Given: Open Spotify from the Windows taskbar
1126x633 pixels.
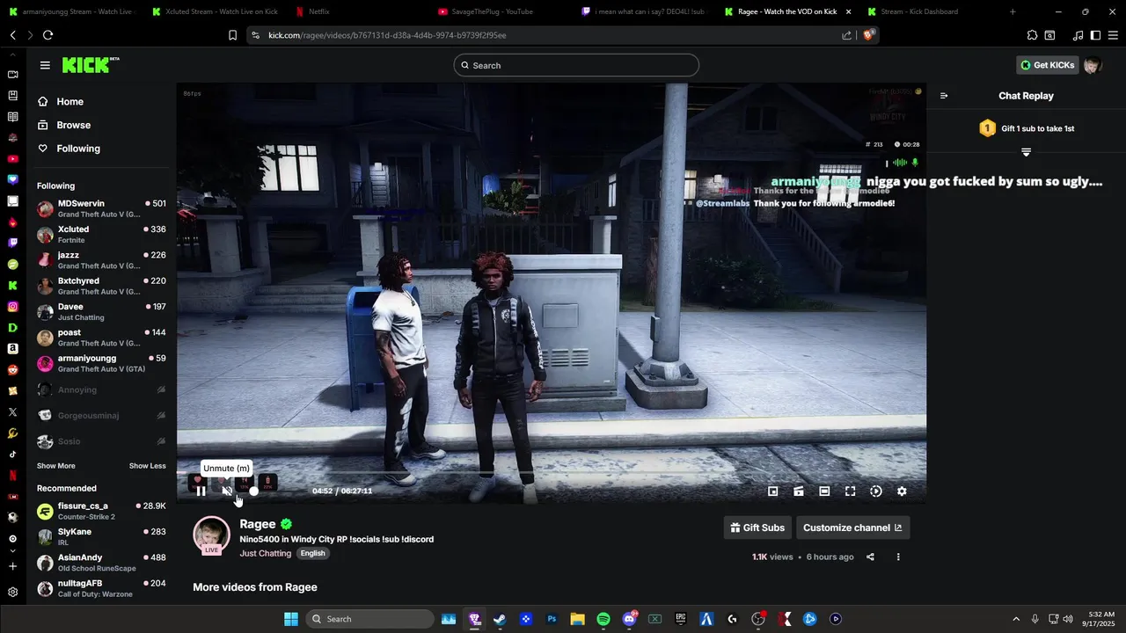Looking at the screenshot, I should [x=603, y=619].
